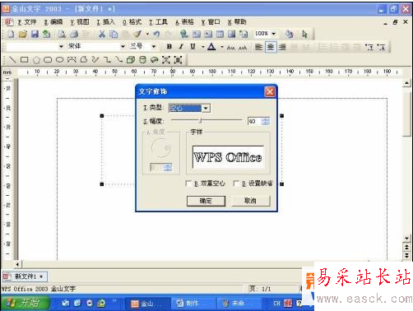Toggle bold formatting
413x311 pixels.
[169, 47]
